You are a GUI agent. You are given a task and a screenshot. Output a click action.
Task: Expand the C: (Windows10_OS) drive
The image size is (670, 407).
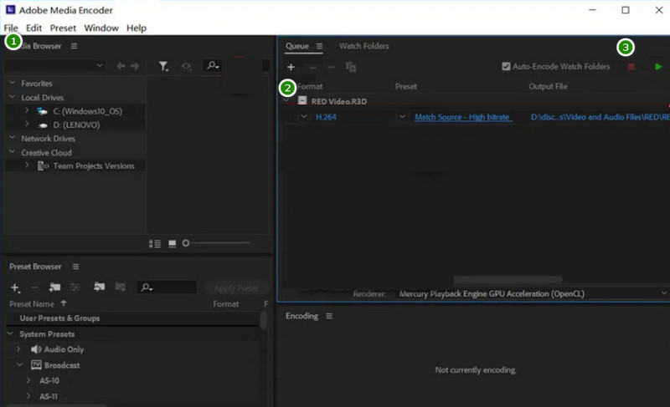tap(27, 111)
